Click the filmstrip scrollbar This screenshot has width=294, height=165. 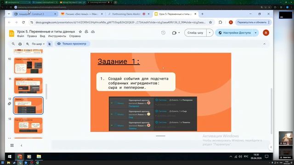46,92
